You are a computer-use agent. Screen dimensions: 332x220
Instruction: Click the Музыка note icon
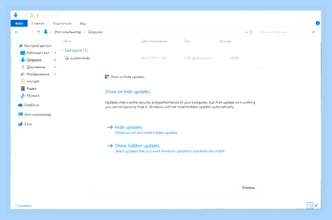[22, 95]
